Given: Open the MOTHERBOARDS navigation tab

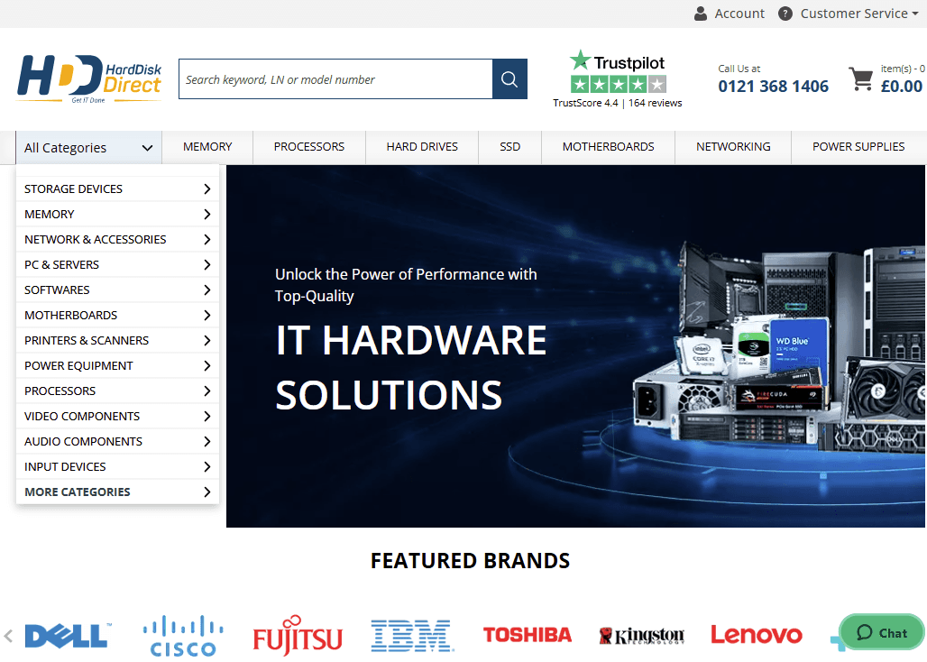Looking at the screenshot, I should 607,146.
